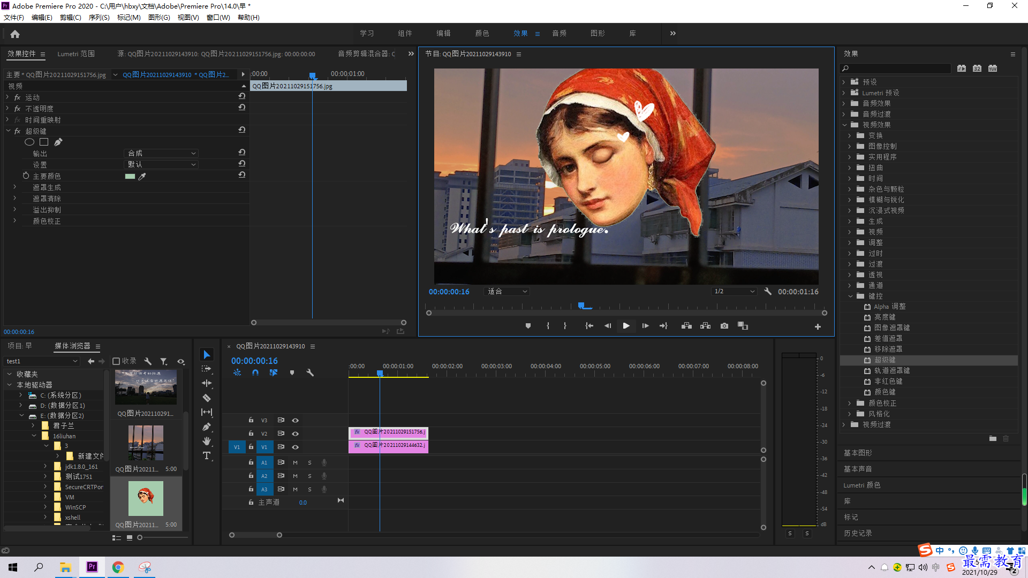Select the Ripple Edit tool
This screenshot has height=578, width=1028.
(x=207, y=383)
